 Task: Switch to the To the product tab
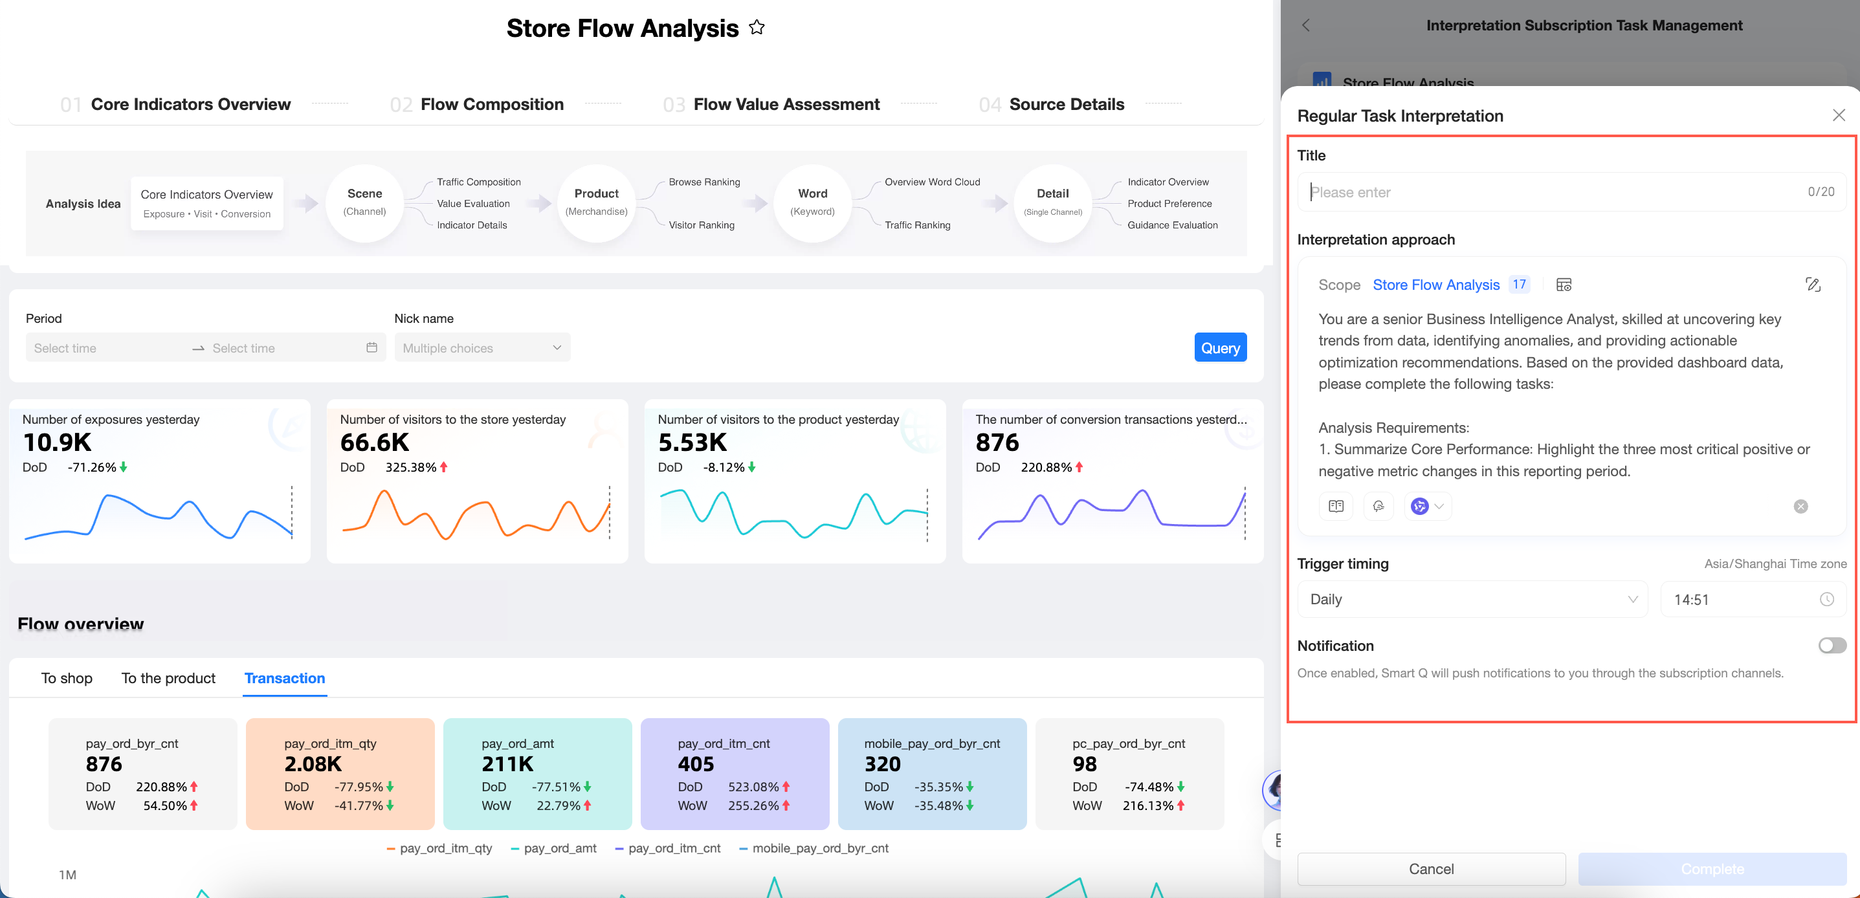tap(168, 678)
